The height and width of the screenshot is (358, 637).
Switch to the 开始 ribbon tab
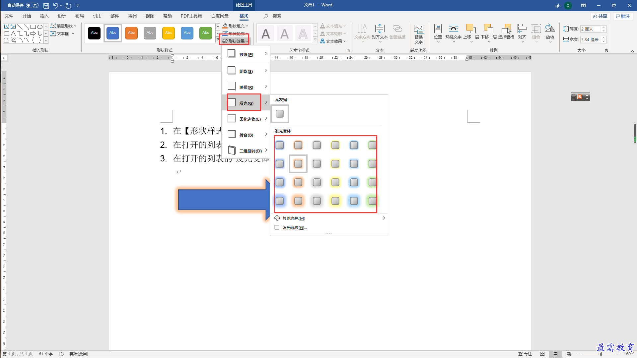click(x=27, y=16)
